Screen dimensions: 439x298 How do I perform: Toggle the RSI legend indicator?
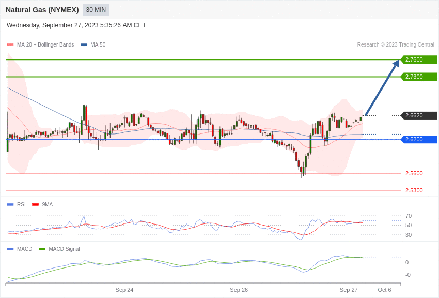pyautogui.click(x=10, y=205)
